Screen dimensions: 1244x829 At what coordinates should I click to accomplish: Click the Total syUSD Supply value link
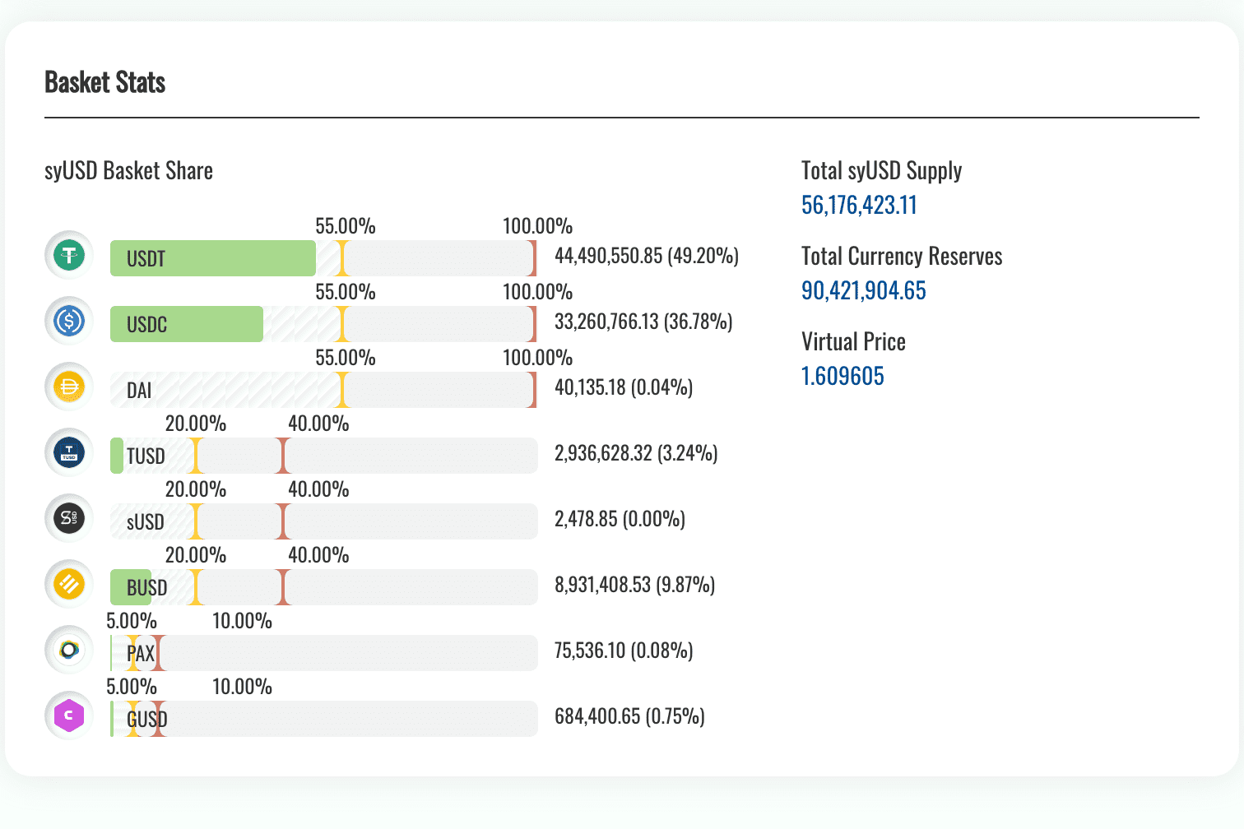point(859,205)
